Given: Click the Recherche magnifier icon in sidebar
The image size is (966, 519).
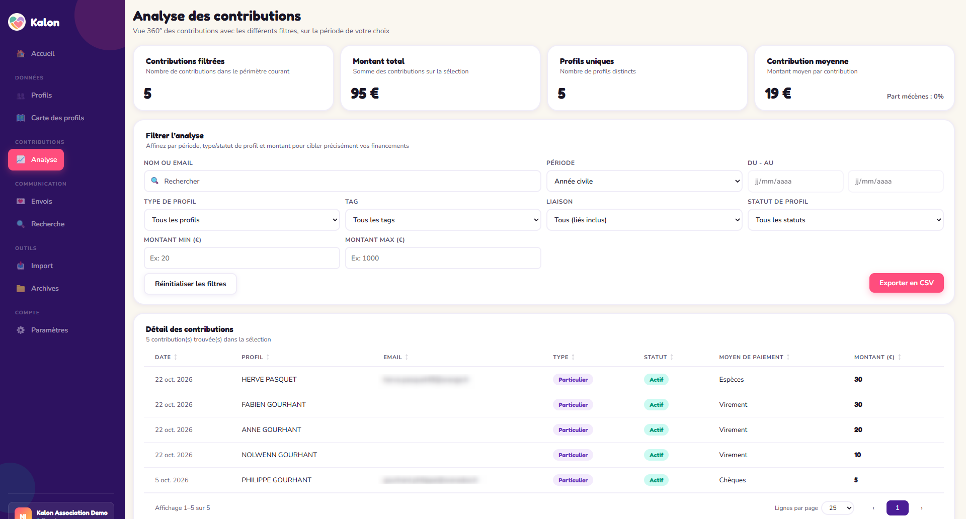Looking at the screenshot, I should pos(21,224).
